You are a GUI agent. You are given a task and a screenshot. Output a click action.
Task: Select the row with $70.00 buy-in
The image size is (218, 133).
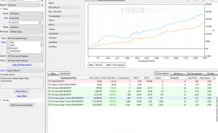pyautogui.click(x=132, y=88)
